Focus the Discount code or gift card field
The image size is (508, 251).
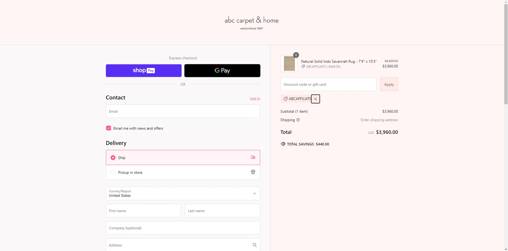(328, 84)
